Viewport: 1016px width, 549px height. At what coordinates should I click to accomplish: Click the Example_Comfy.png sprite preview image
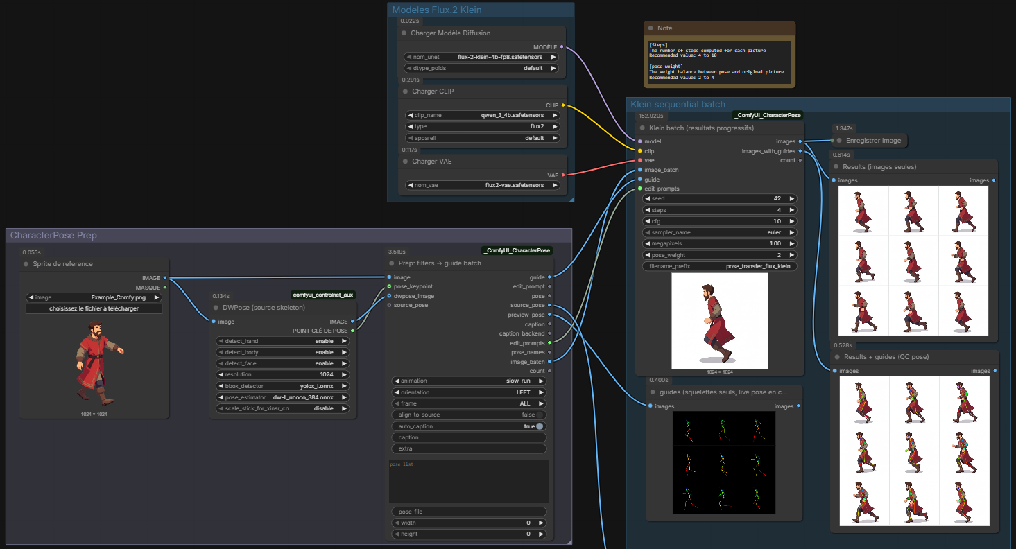(94, 363)
